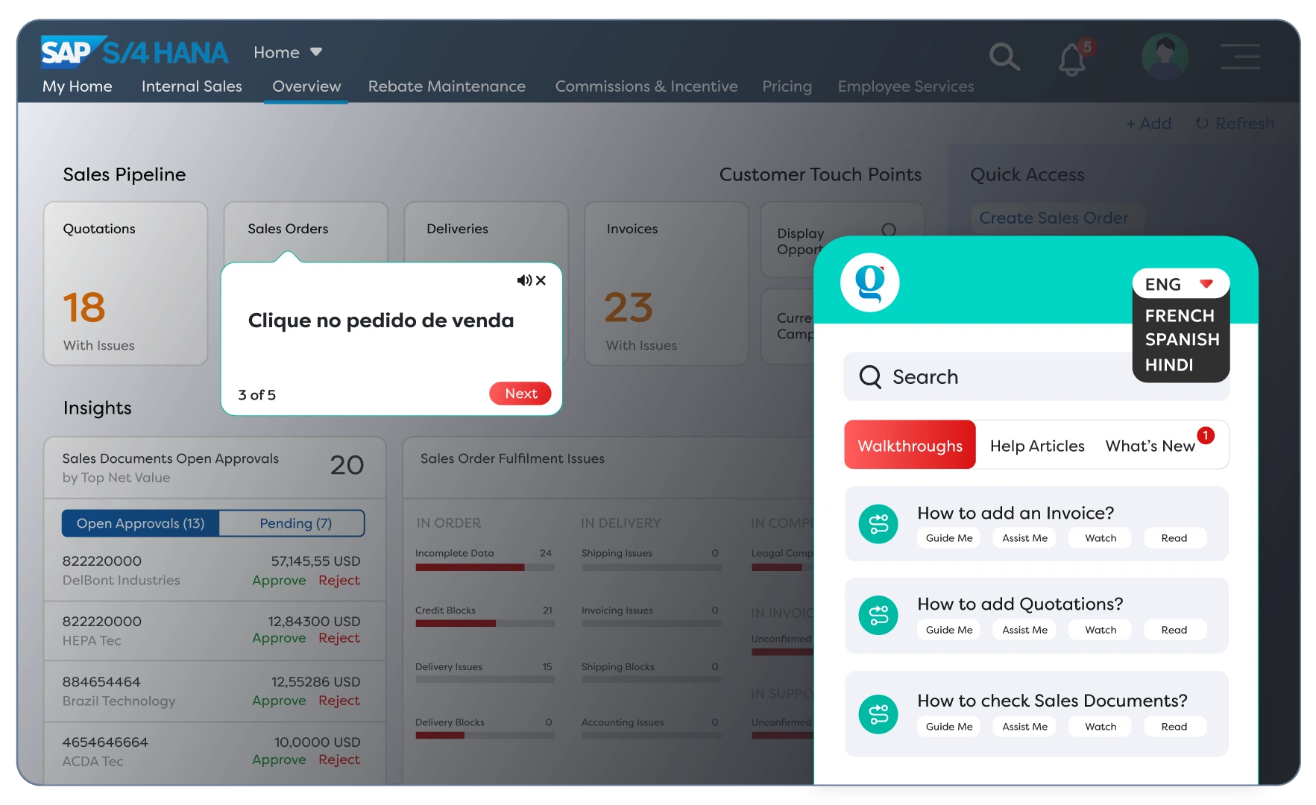This screenshot has height=805, width=1316.
Task: Open the profile avatar
Action: [1164, 56]
